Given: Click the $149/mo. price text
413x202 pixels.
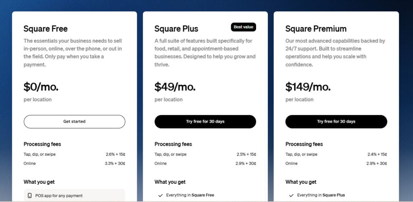Looking at the screenshot, I should 308,87.
